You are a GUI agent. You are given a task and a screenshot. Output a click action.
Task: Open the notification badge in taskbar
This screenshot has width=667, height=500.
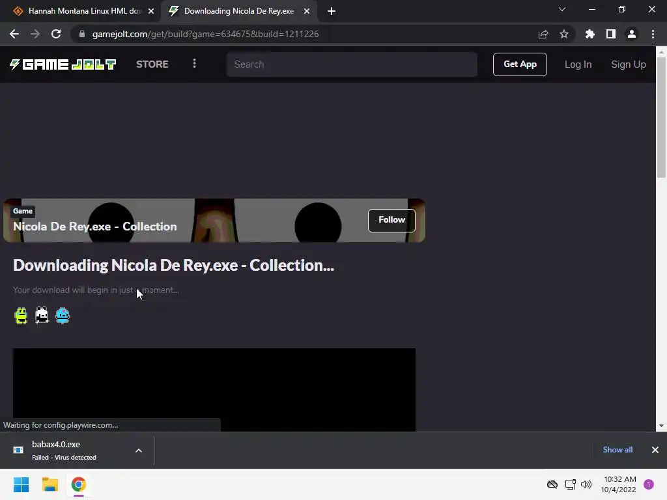coord(649,484)
